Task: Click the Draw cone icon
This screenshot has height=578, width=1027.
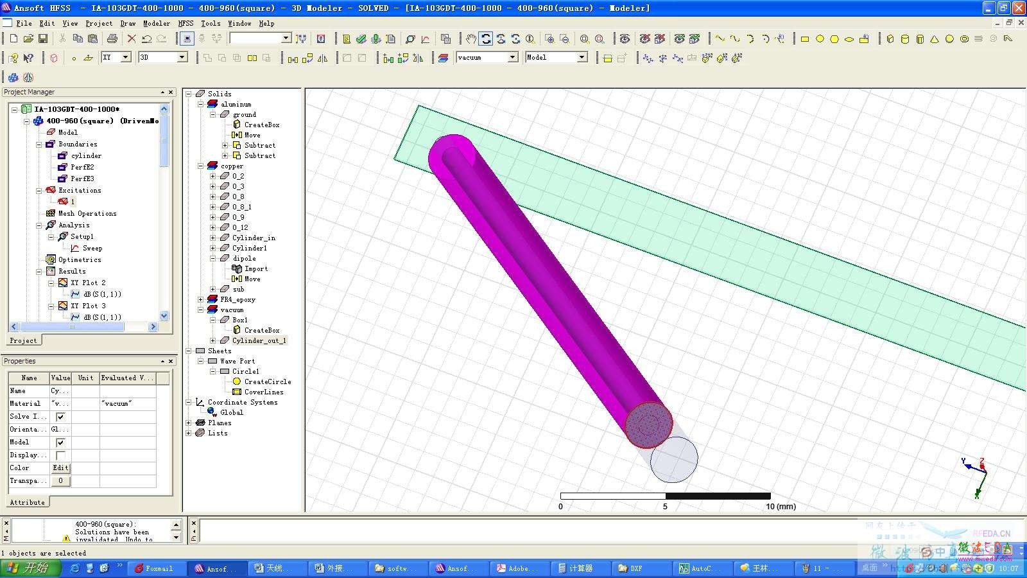Action: pyautogui.click(x=935, y=39)
